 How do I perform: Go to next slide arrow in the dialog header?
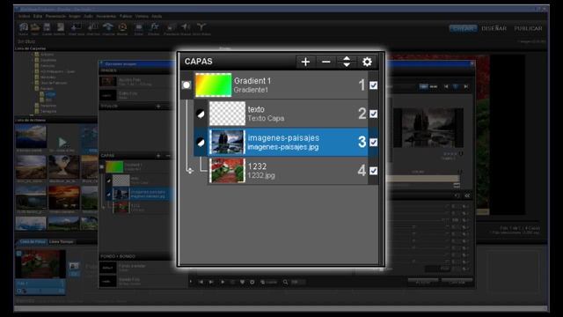465,86
